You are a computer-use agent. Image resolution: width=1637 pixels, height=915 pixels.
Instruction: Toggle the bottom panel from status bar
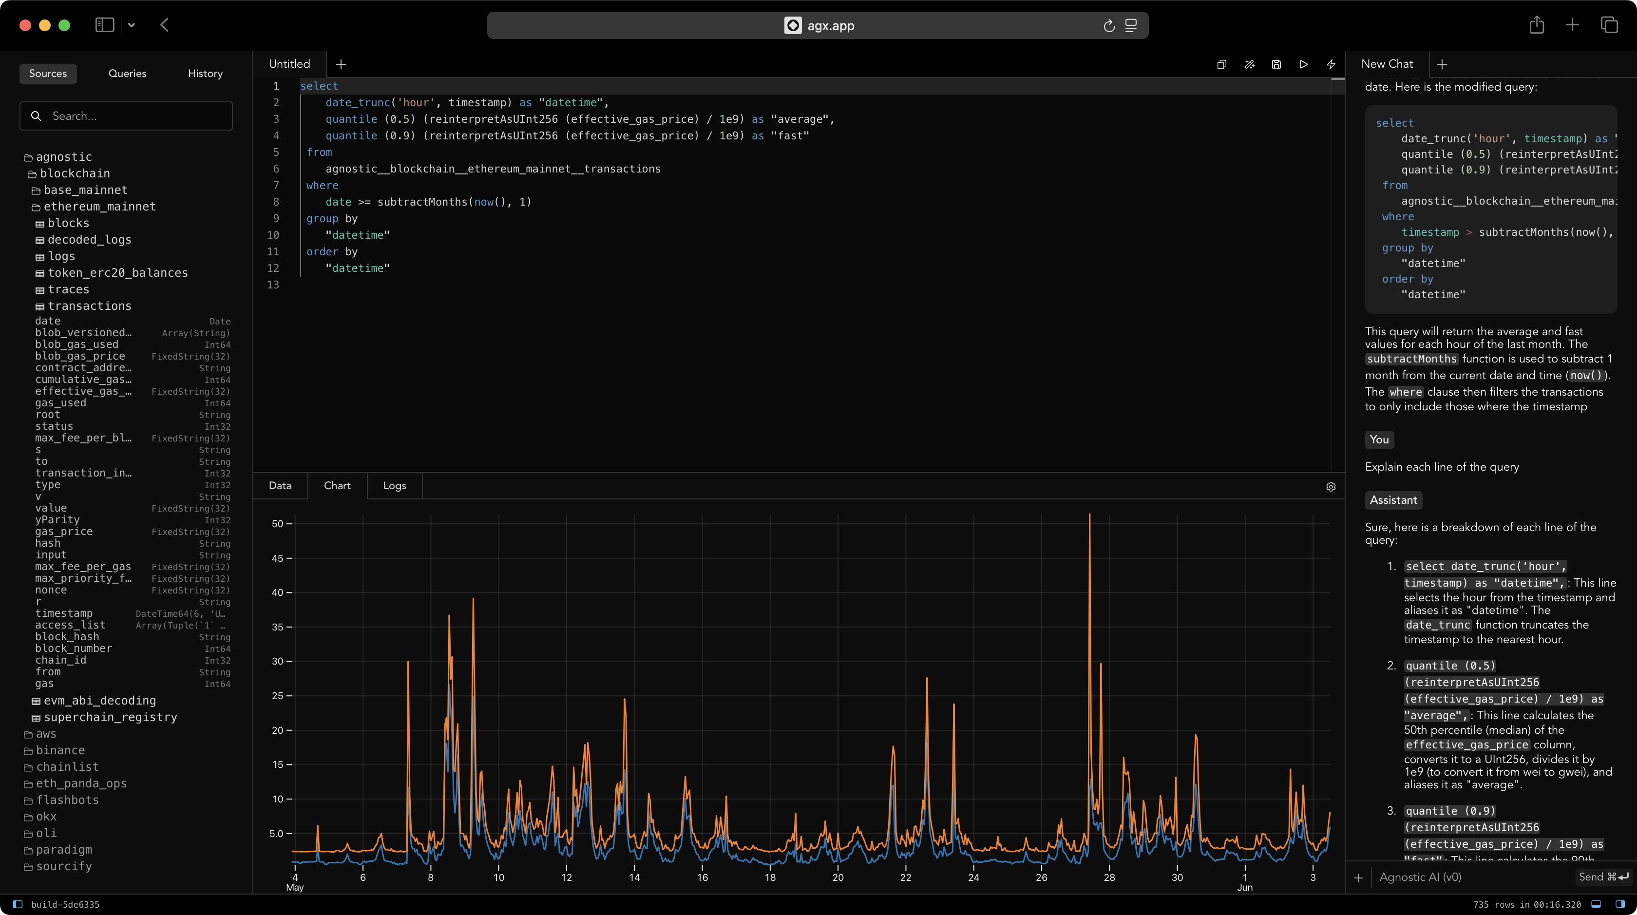coord(1596,904)
